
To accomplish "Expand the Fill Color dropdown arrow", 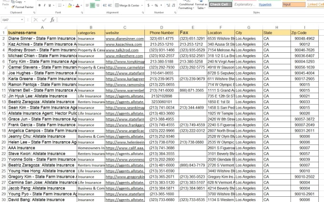I will click(73, 5).
